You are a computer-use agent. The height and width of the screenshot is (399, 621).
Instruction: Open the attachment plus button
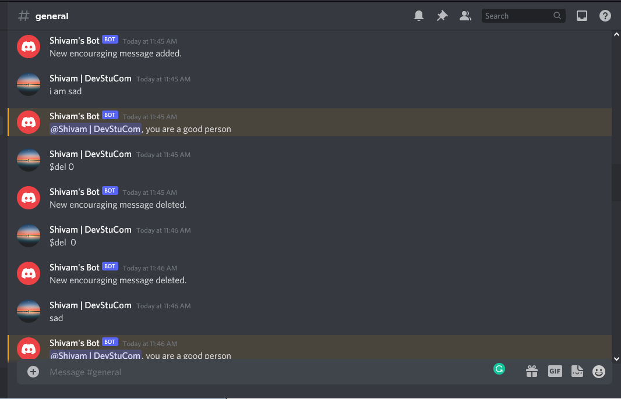[33, 372]
